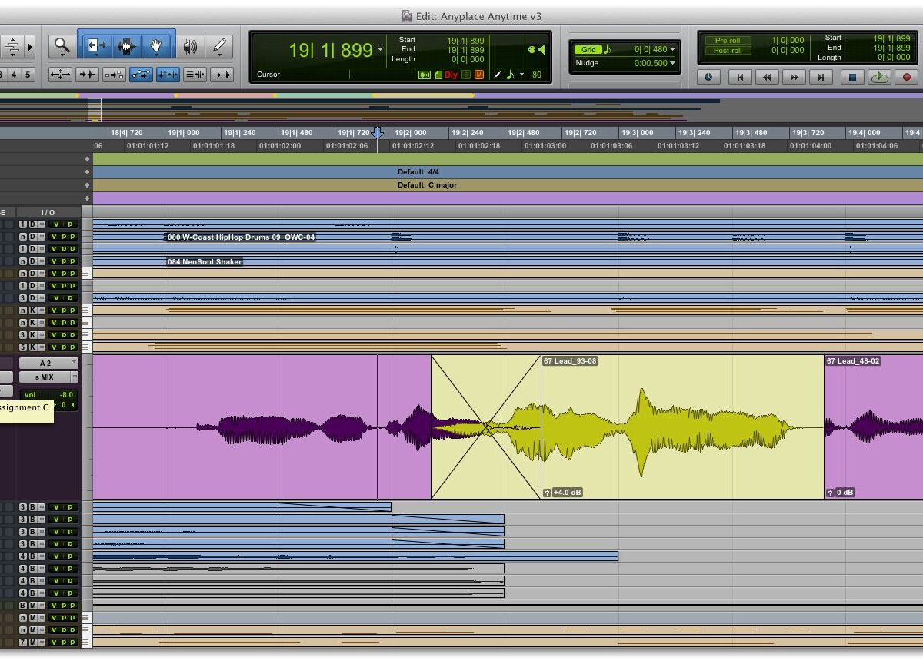Click the 084 NeoSoul Shaker clip
The width and height of the screenshot is (923, 664).
[205, 262]
